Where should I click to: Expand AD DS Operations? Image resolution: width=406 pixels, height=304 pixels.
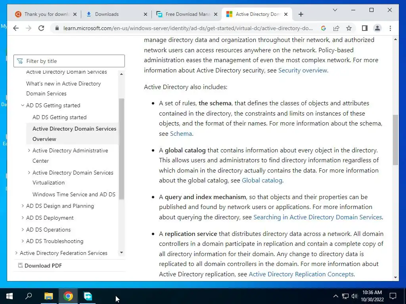pyautogui.click(x=23, y=230)
